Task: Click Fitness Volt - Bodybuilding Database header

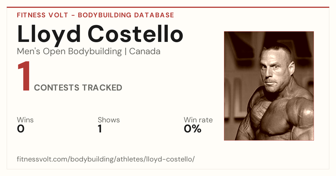Action: point(95,15)
